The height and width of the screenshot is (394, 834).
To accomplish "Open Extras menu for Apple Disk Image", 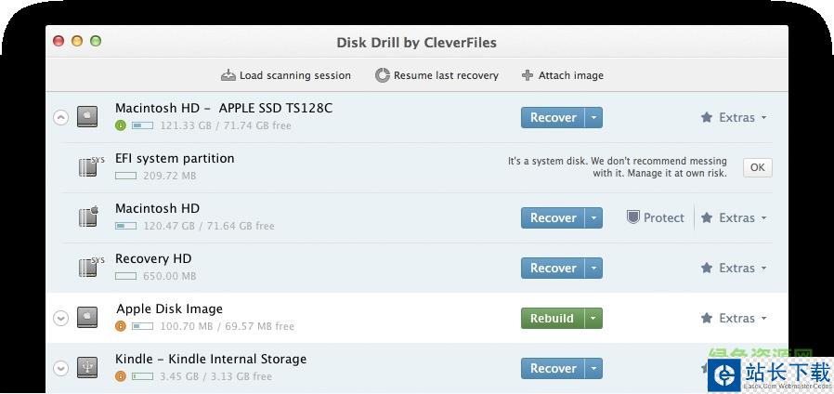I will coord(734,318).
